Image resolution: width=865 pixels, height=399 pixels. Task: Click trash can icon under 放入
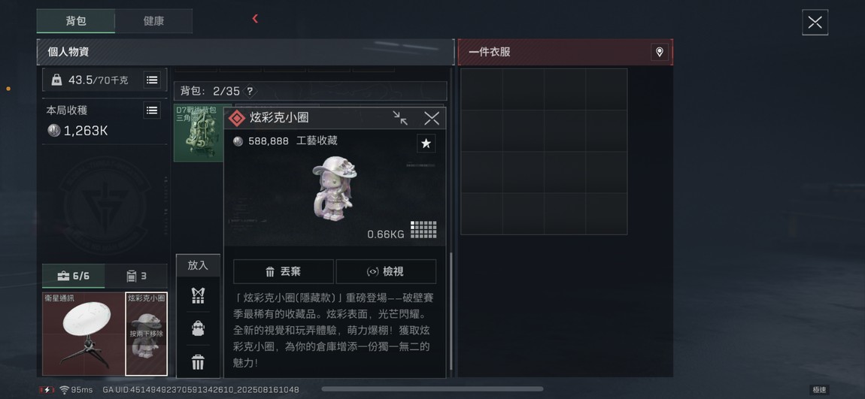coord(198,362)
